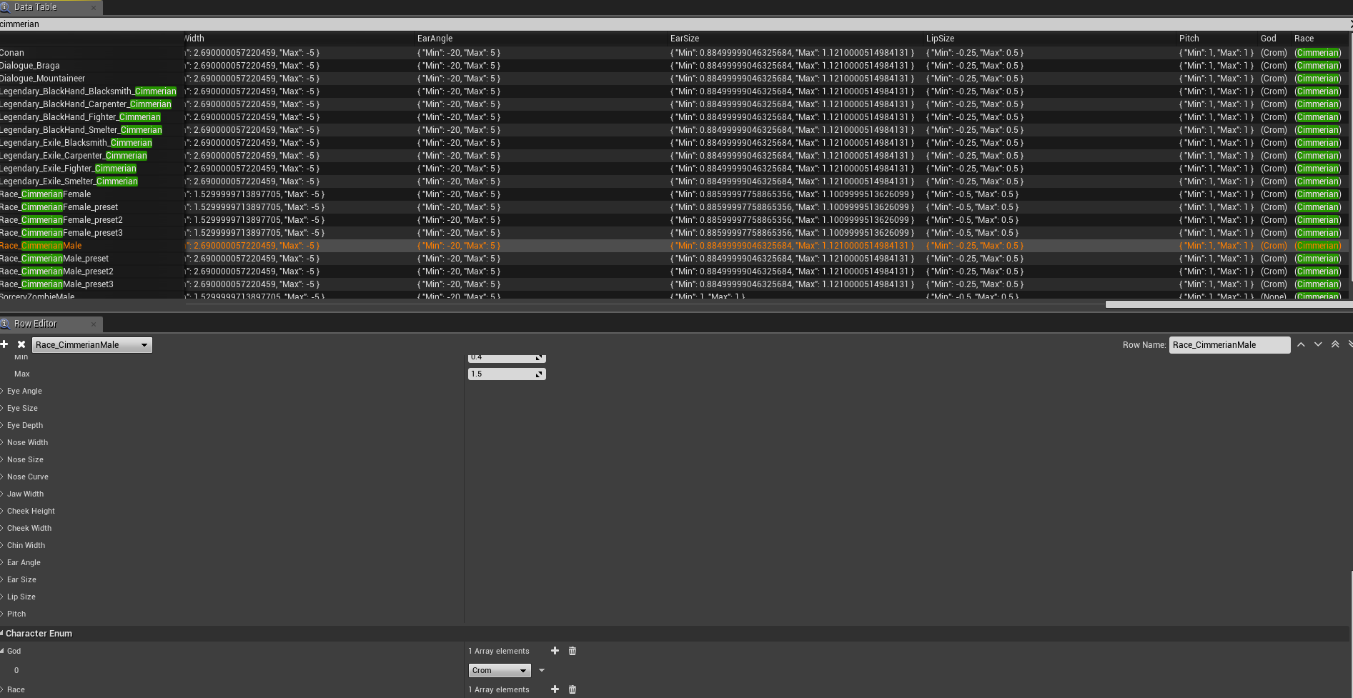Expand the Nose Size property

tap(2, 459)
